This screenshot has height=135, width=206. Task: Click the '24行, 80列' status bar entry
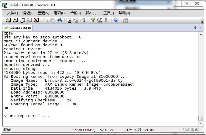click(x=133, y=130)
